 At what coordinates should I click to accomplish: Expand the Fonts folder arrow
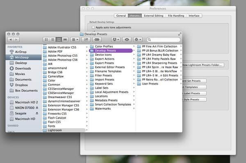click(x=87, y=126)
